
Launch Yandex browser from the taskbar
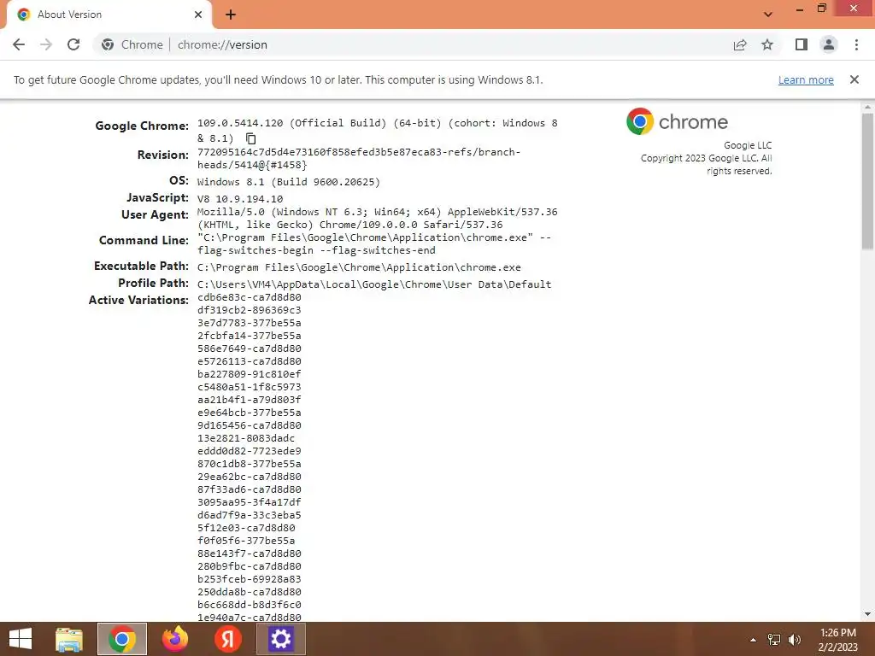coord(227,639)
